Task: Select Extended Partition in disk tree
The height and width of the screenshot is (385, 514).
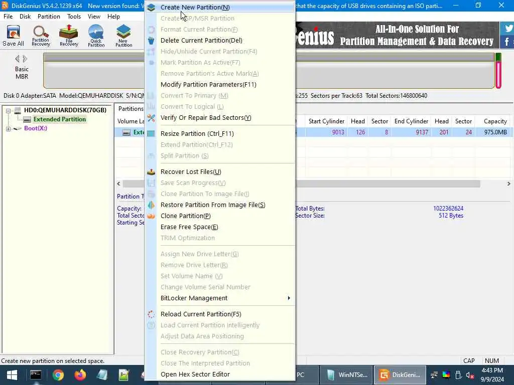Action: [x=59, y=119]
